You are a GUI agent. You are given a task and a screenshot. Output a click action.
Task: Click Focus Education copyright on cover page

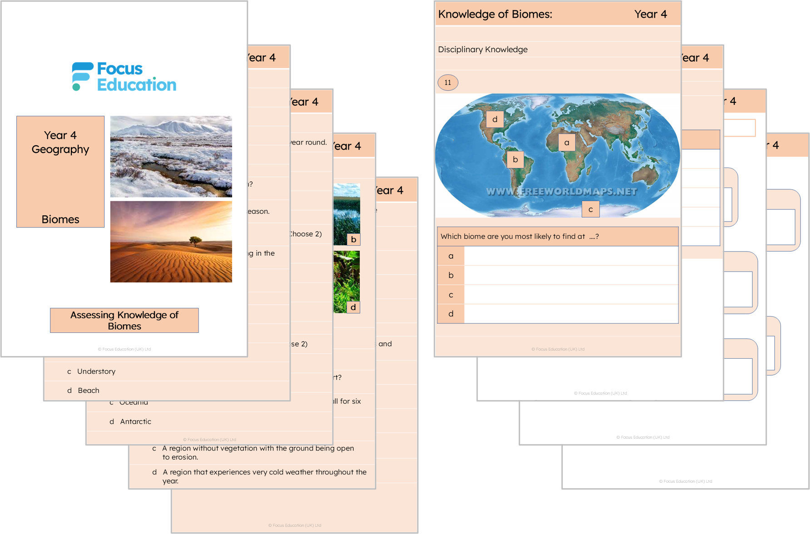[124, 349]
